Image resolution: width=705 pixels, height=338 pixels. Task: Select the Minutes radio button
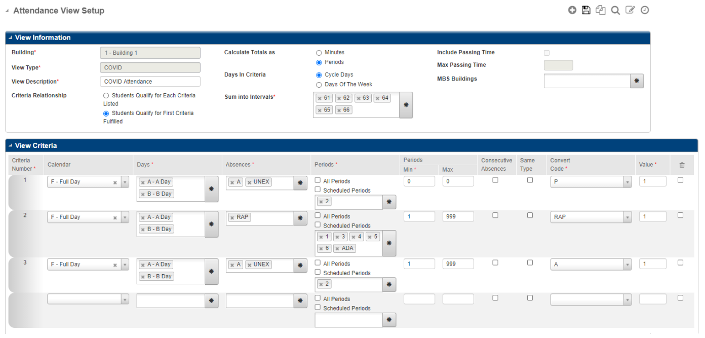[319, 52]
